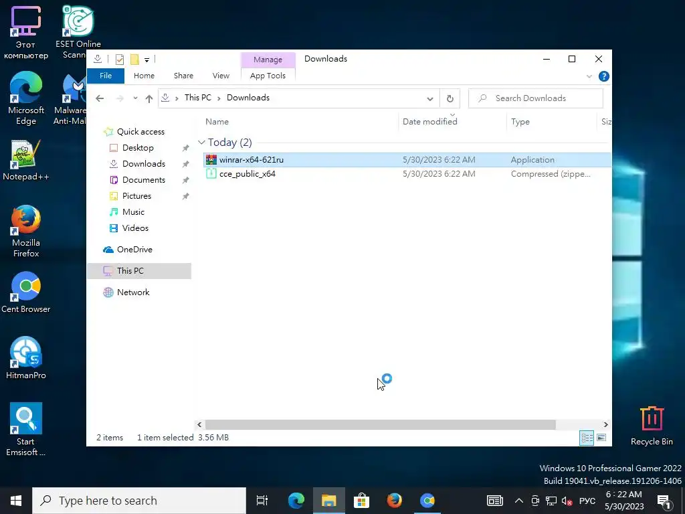Select Pictures in navigation pane
The height and width of the screenshot is (514, 685).
[x=136, y=196]
